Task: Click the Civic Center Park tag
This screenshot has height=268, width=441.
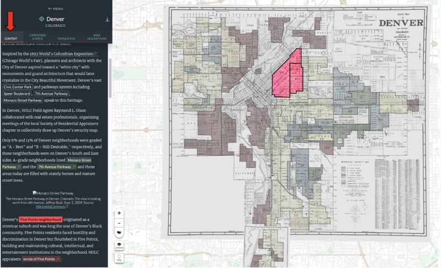Action: pyautogui.click(x=18, y=87)
